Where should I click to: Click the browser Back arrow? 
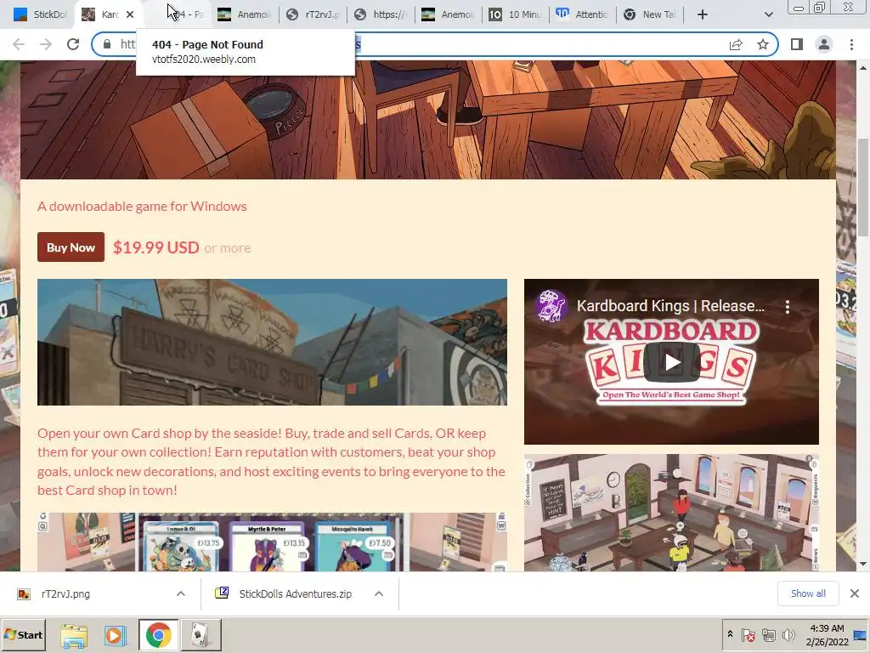pos(19,44)
